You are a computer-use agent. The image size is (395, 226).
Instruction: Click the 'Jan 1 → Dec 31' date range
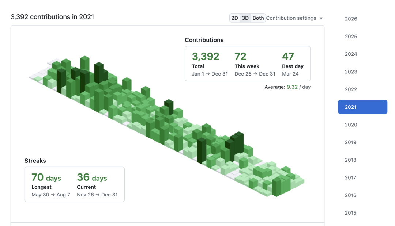[210, 74]
